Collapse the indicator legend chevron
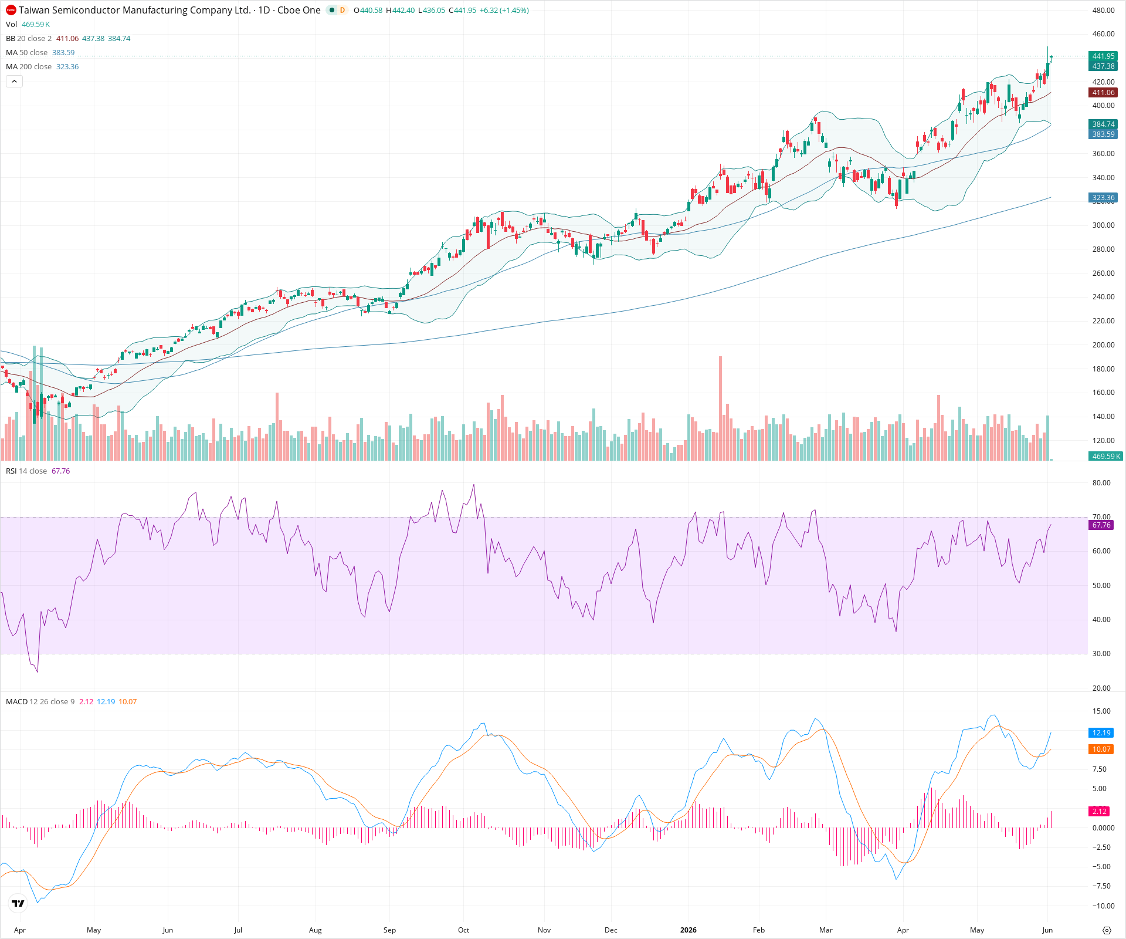Image resolution: width=1126 pixels, height=939 pixels. point(14,81)
